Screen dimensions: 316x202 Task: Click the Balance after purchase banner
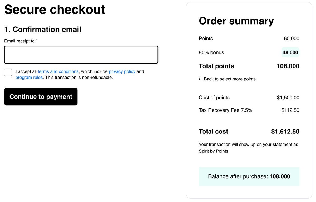249,176
